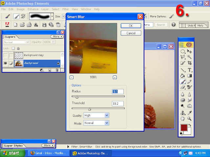
Task: Toggle lock transparent pixels checkbox
Action: (x=13, y=48)
